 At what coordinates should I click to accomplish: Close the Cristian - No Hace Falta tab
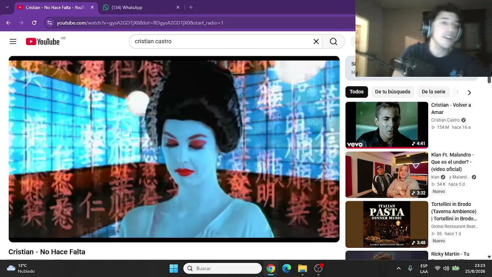click(92, 7)
